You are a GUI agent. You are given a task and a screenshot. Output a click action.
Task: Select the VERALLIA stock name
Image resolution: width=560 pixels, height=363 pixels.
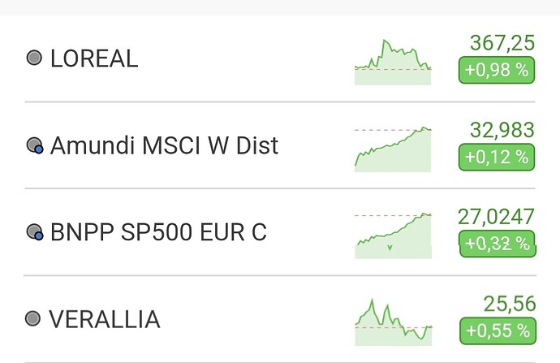(105, 319)
